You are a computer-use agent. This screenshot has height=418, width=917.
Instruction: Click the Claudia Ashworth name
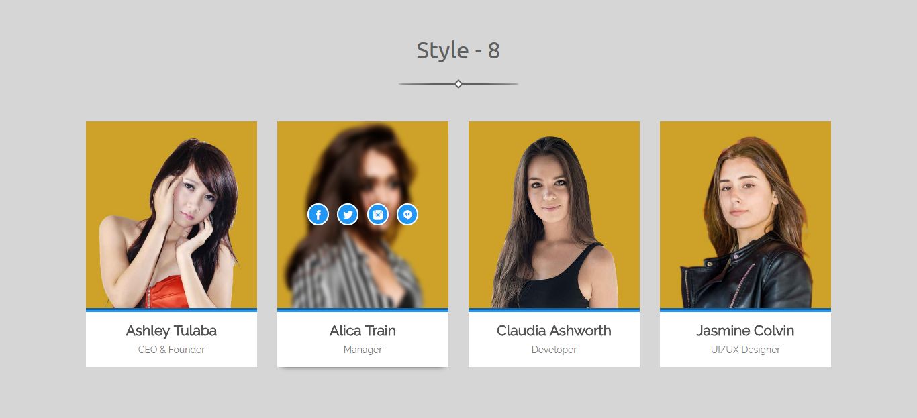click(x=554, y=331)
